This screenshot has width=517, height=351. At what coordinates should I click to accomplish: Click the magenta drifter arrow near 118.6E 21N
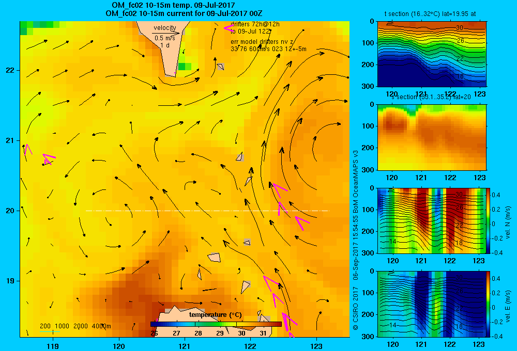coord(28,150)
